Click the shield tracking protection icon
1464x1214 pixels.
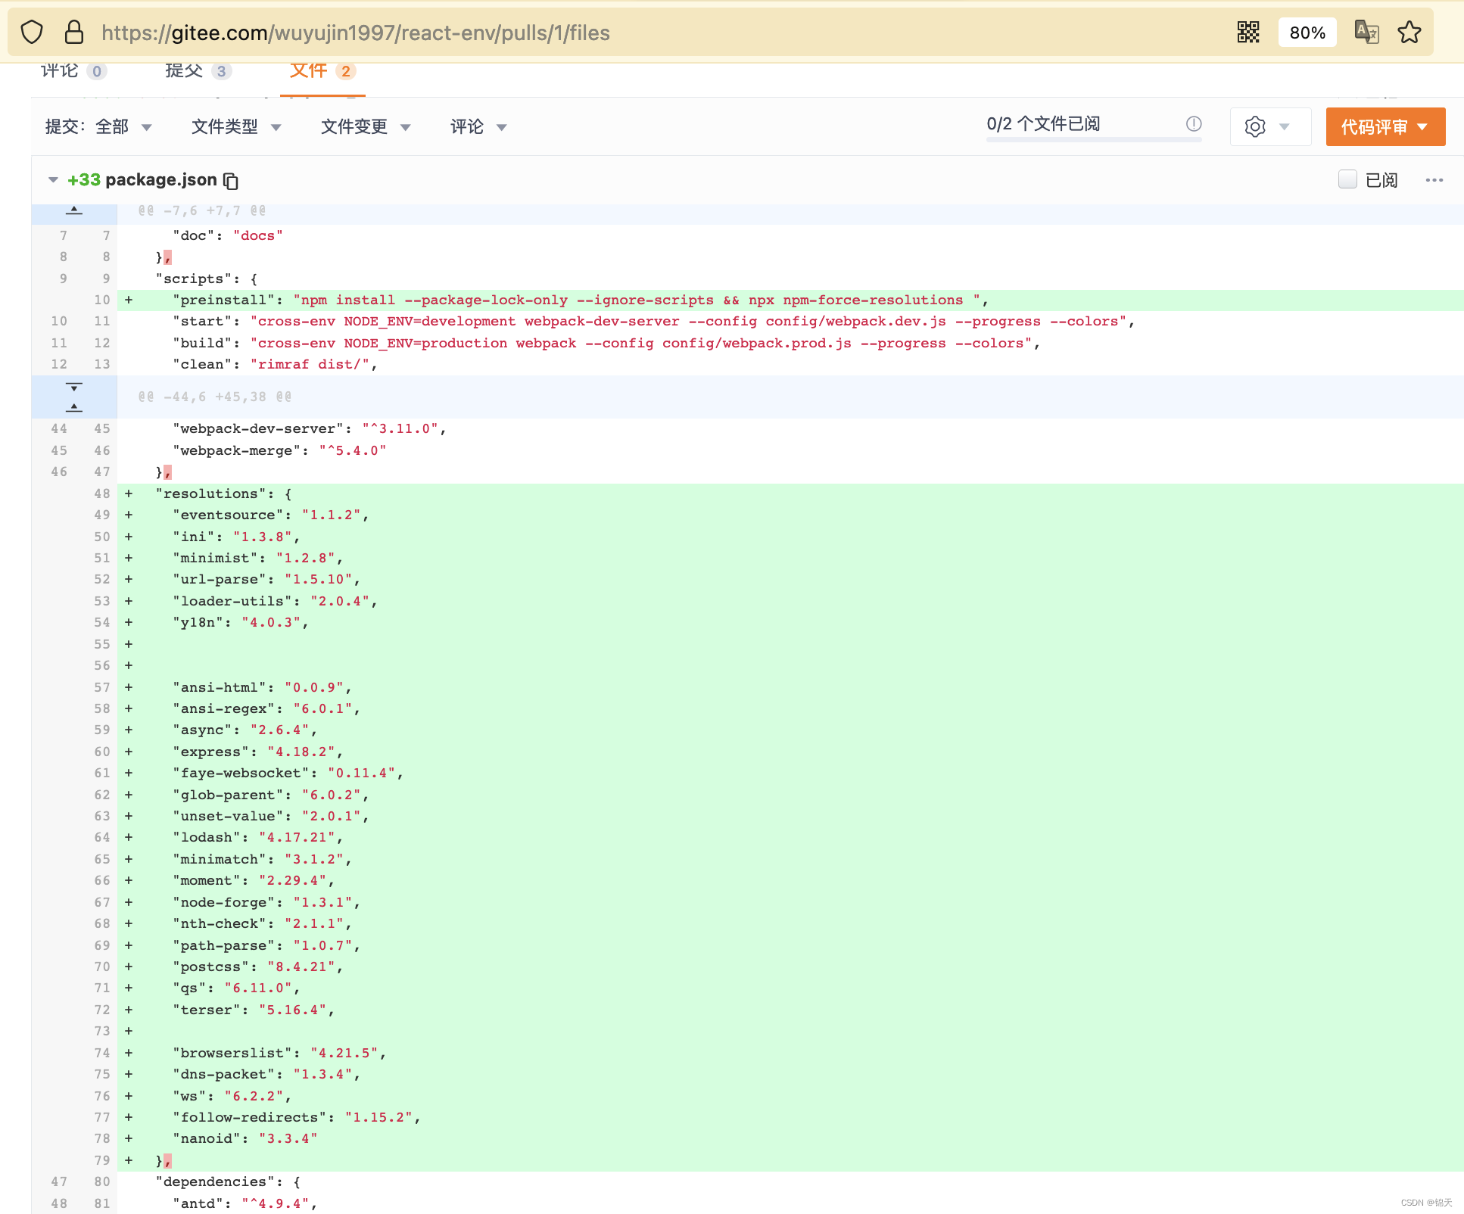tap(32, 33)
